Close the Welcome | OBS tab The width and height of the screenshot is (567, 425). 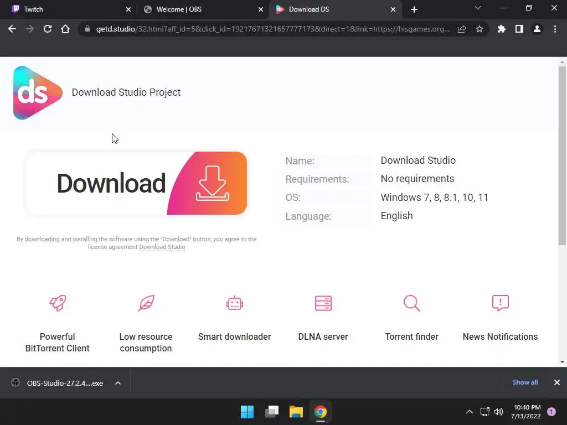[261, 9]
